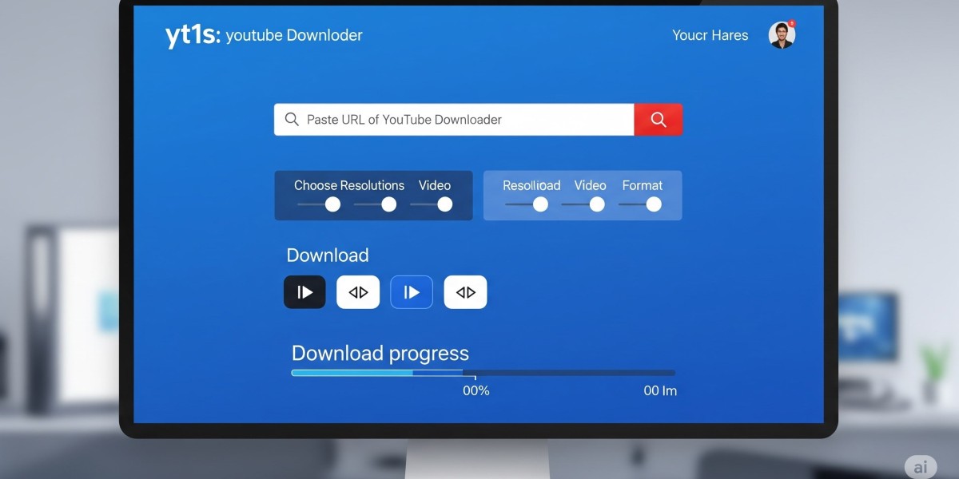Toggle the slider under left Video label
The image size is (959, 479).
432,204
